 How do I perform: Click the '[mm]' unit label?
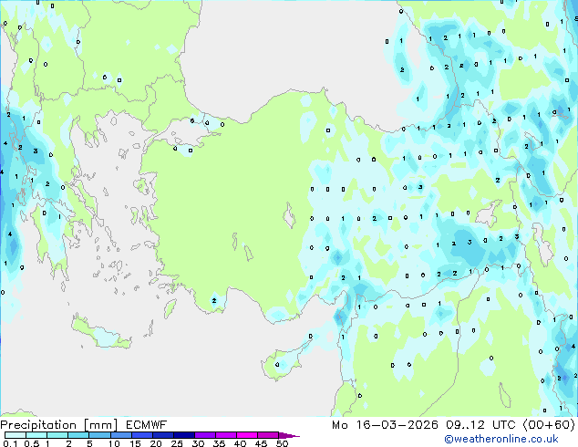pos(100,425)
